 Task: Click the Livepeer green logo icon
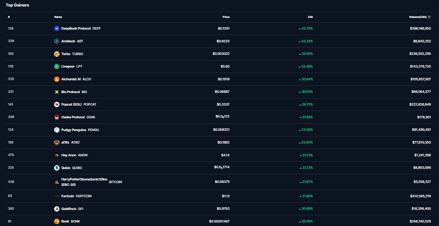57,66
